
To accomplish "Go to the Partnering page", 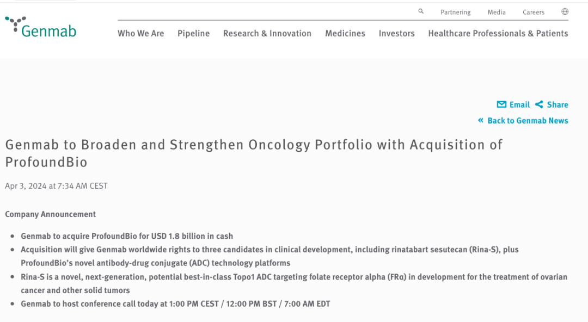I will 456,13.
